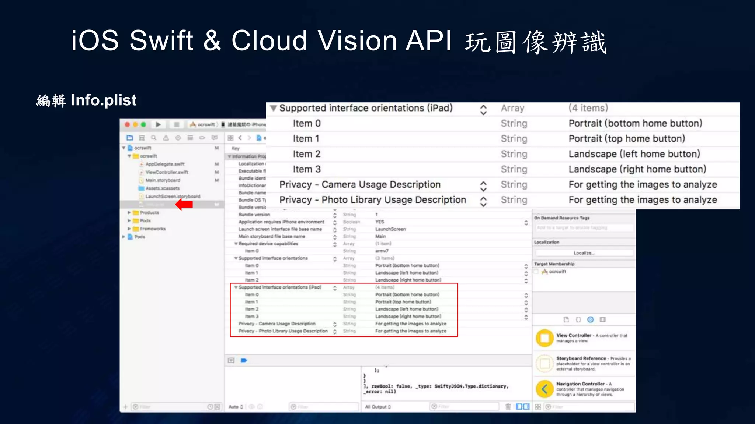Select Navigation Controller in object library
The width and height of the screenshot is (755, 424).
[x=584, y=389]
